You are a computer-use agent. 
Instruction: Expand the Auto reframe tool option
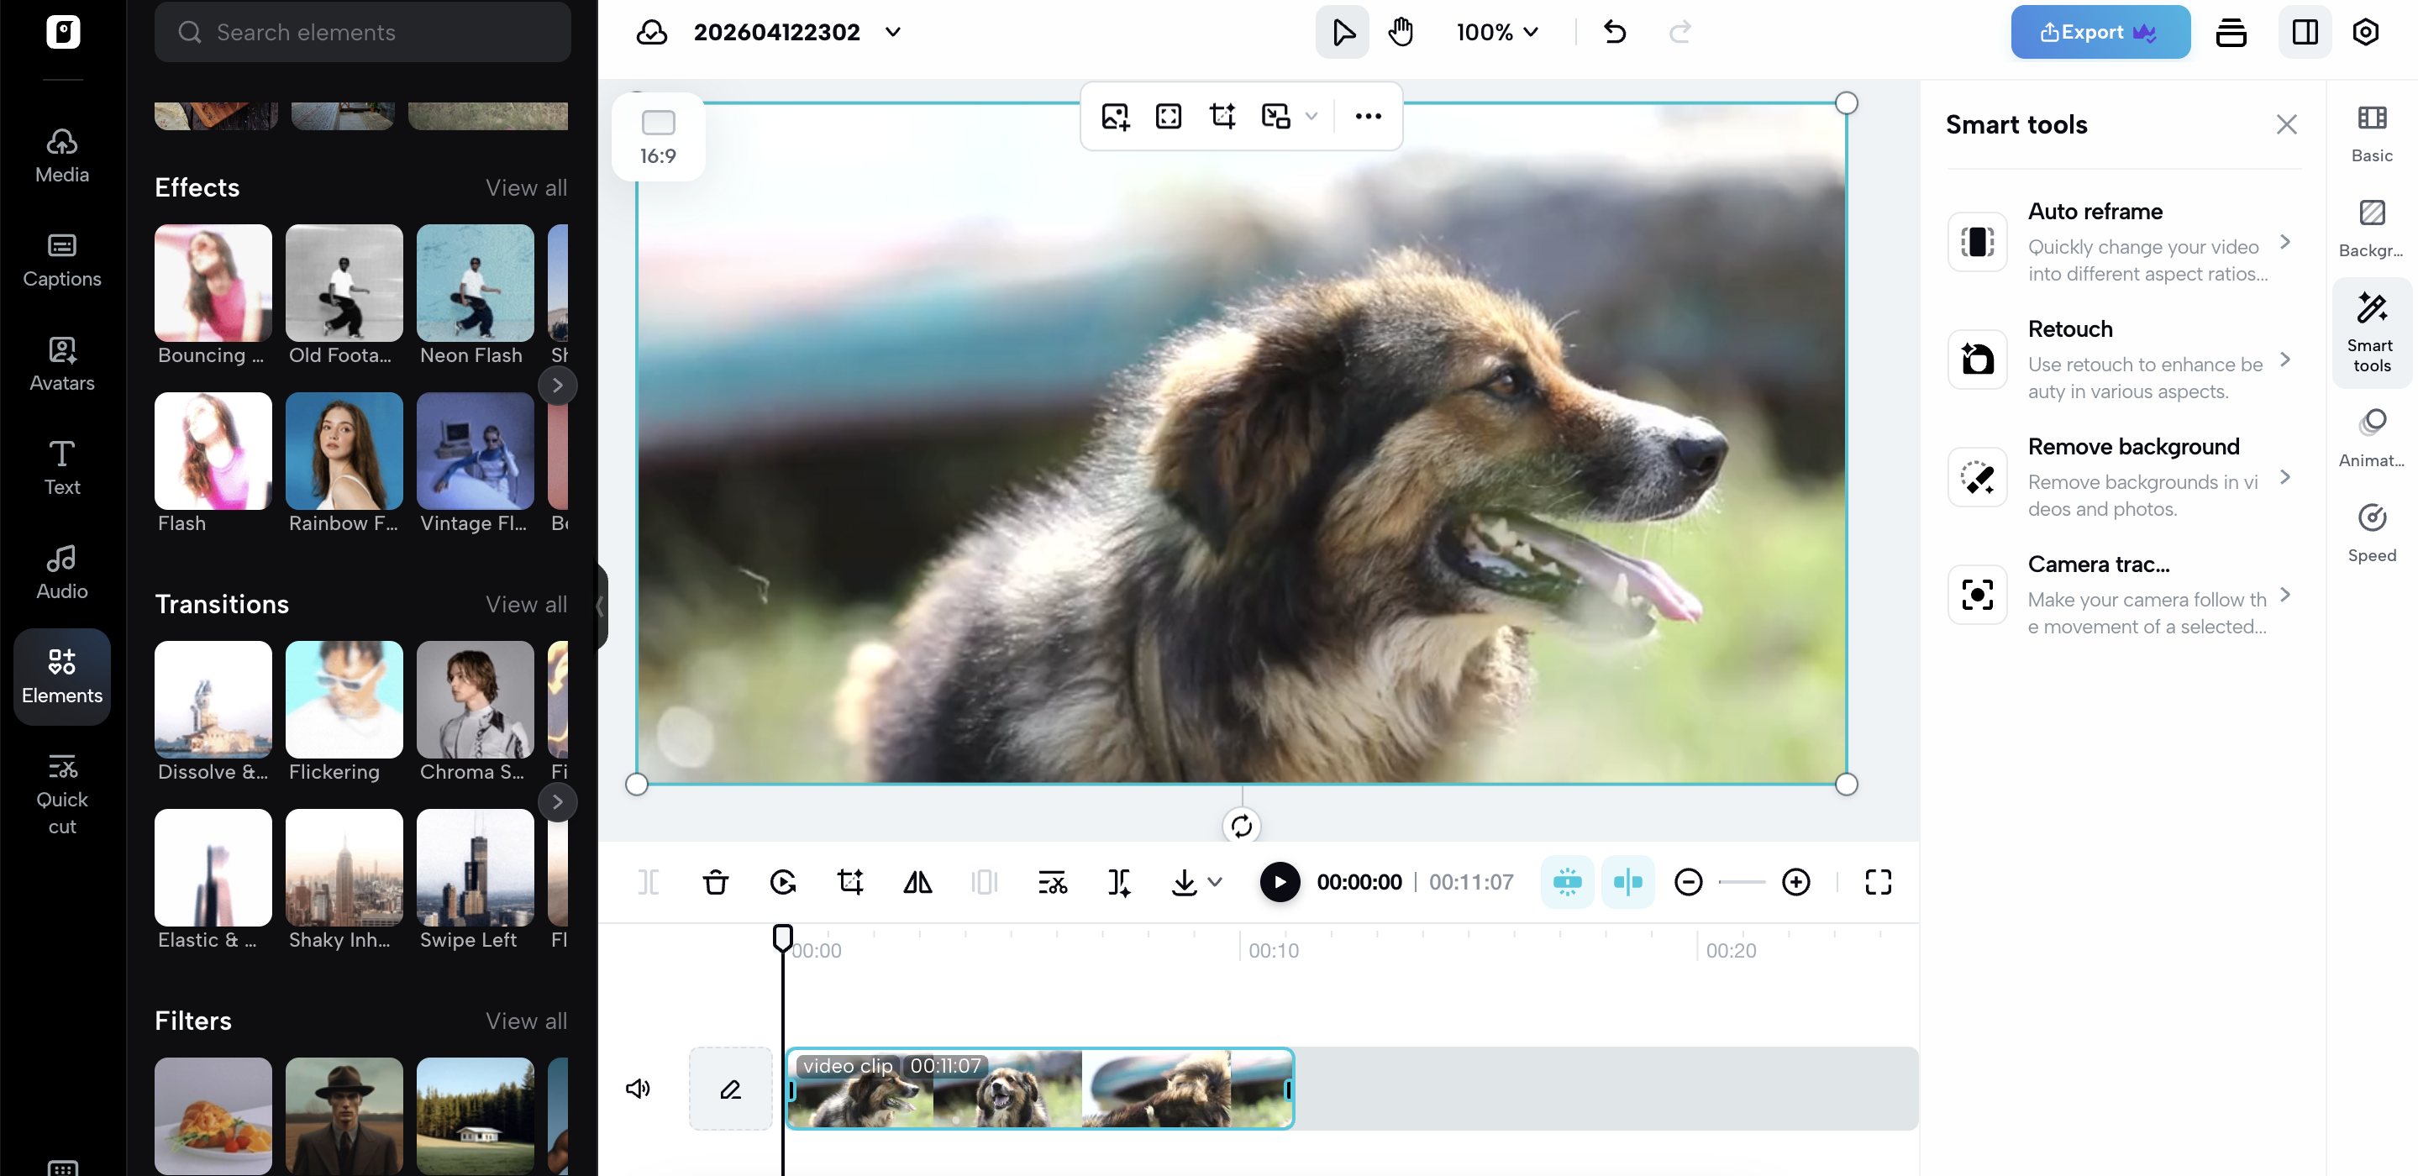2284,242
